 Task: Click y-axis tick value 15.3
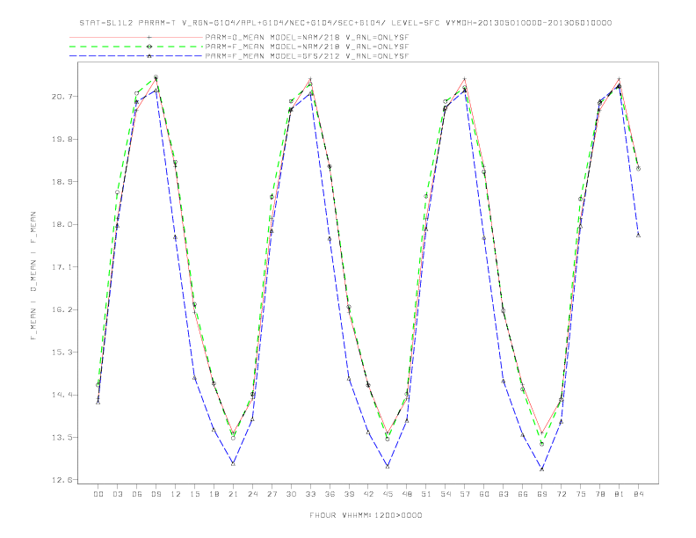(x=61, y=352)
